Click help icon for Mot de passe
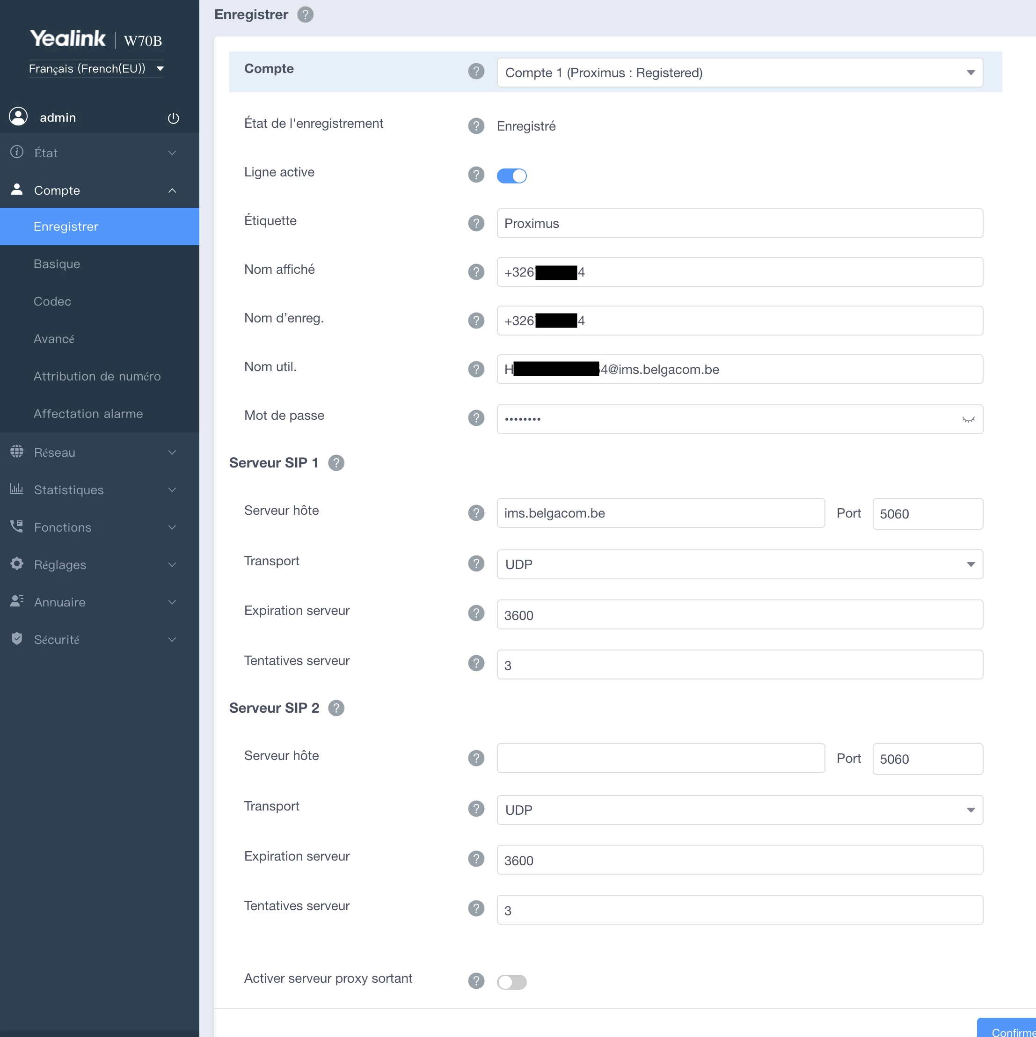The height and width of the screenshot is (1037, 1036). pyautogui.click(x=475, y=417)
